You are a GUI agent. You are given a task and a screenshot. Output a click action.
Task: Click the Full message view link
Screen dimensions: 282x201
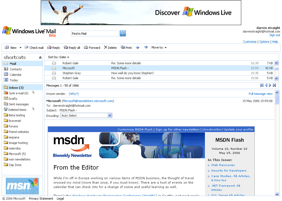point(260,94)
